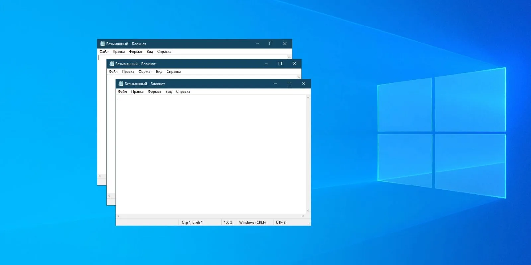The image size is (531, 265).
Task: Open Справка menu in the middle Notepad window
Action: tap(174, 72)
